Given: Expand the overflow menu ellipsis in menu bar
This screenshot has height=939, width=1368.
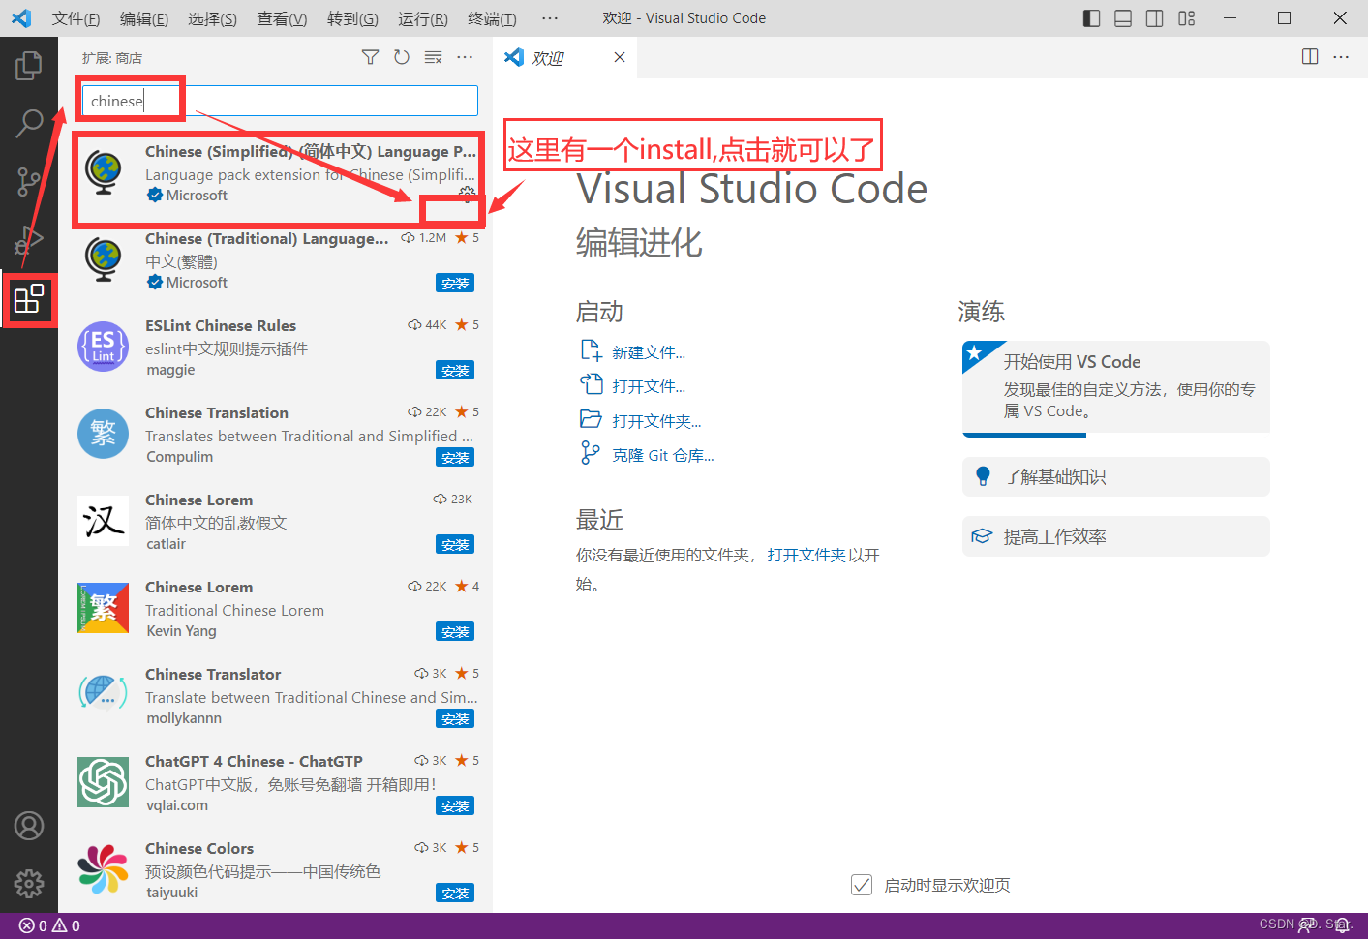Looking at the screenshot, I should click(x=550, y=18).
